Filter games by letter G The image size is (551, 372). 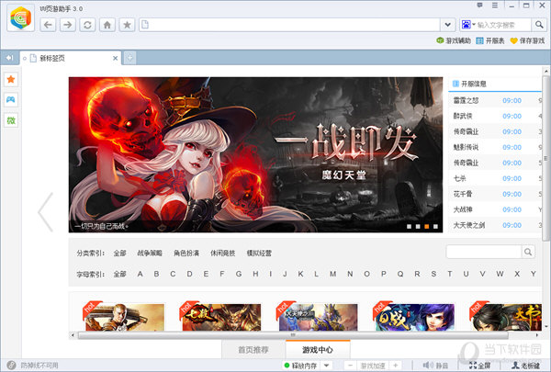tap(239, 274)
